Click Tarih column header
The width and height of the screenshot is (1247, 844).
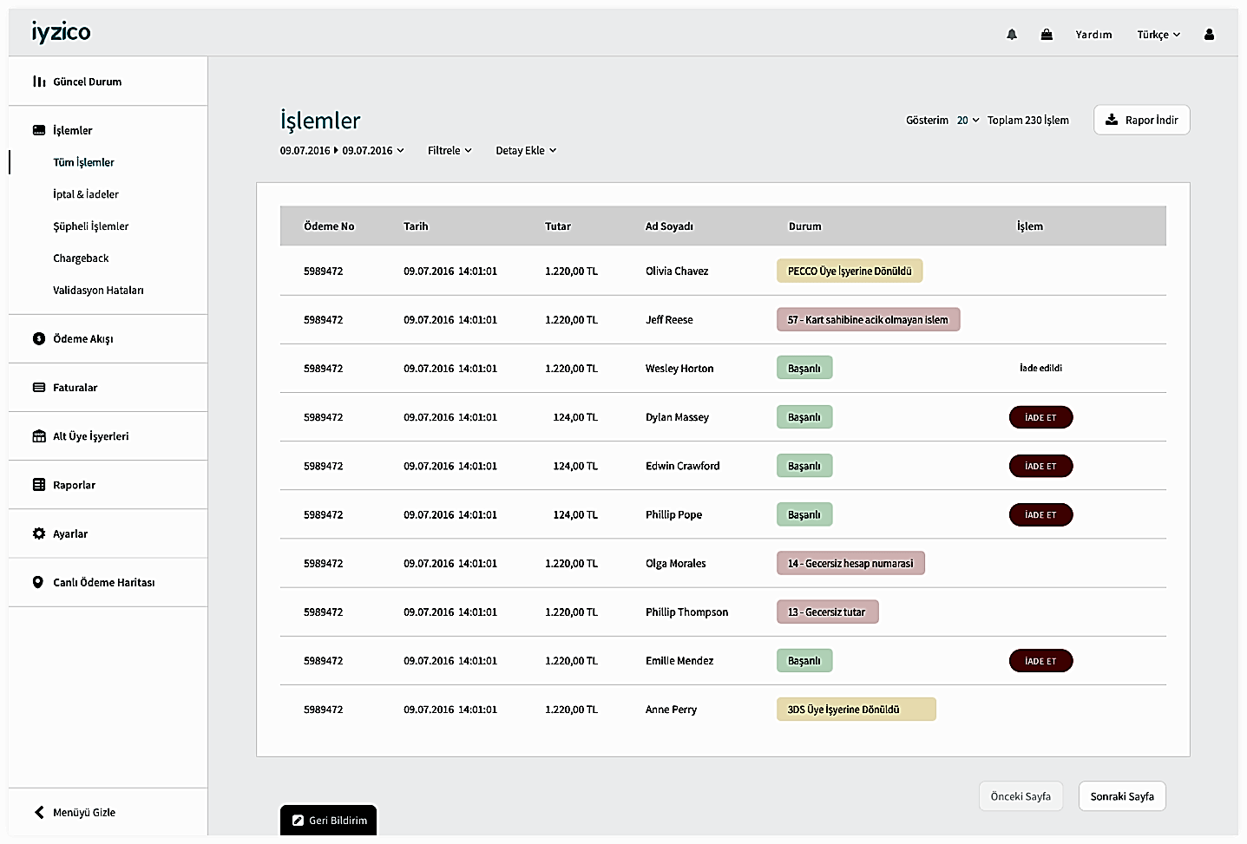(x=416, y=226)
